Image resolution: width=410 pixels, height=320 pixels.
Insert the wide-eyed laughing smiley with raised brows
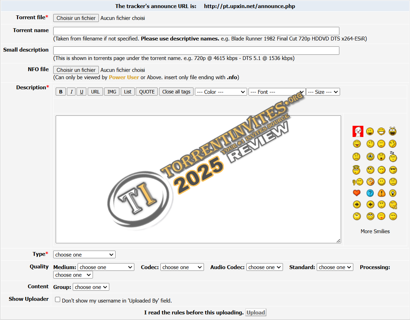392,131
